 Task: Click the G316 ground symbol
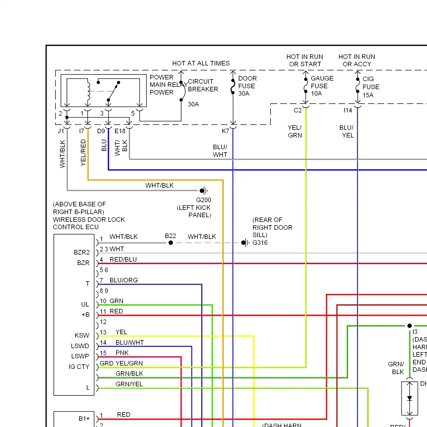tap(245, 243)
